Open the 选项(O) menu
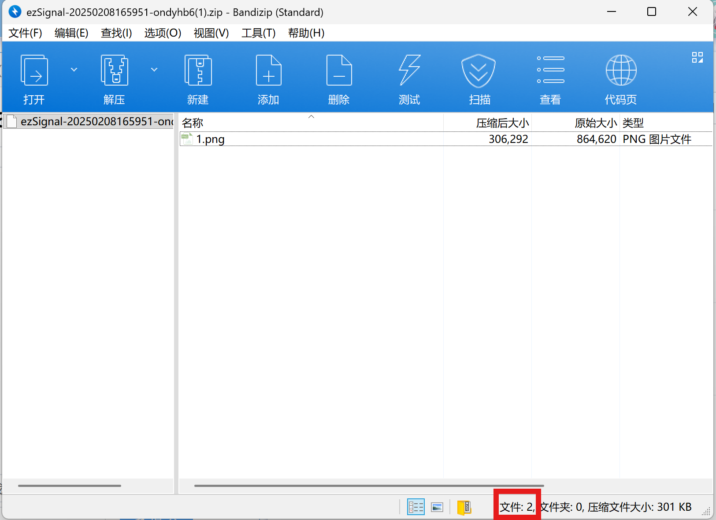This screenshot has width=716, height=520. (x=163, y=33)
